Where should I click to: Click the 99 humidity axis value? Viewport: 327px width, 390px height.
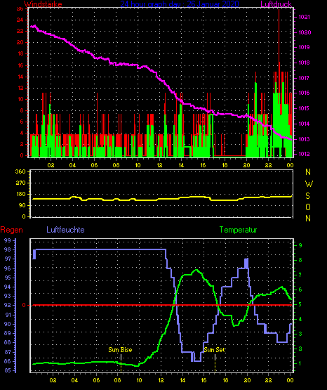(8, 240)
